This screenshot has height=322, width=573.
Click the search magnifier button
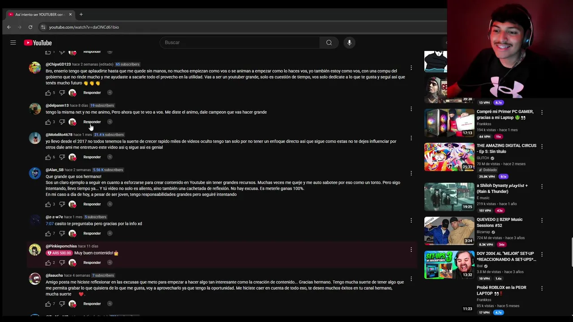[329, 42]
